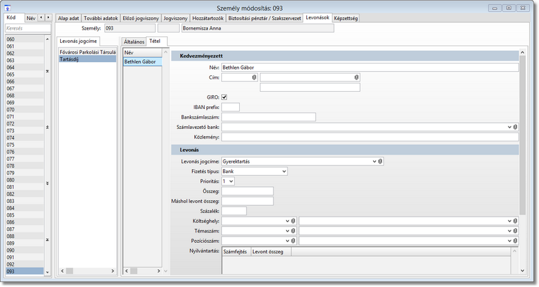Click the lookup icon in the first Cím field

(254, 77)
